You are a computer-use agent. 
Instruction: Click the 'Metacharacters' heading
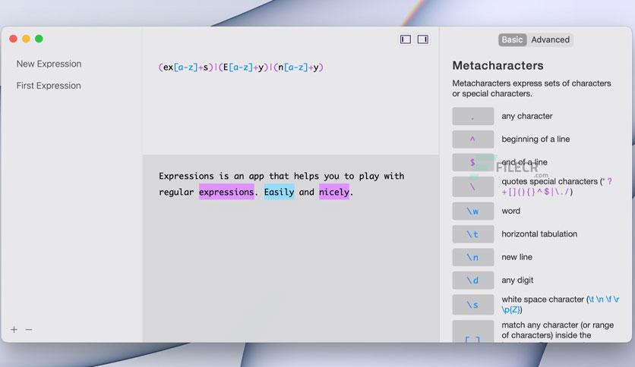(x=498, y=65)
